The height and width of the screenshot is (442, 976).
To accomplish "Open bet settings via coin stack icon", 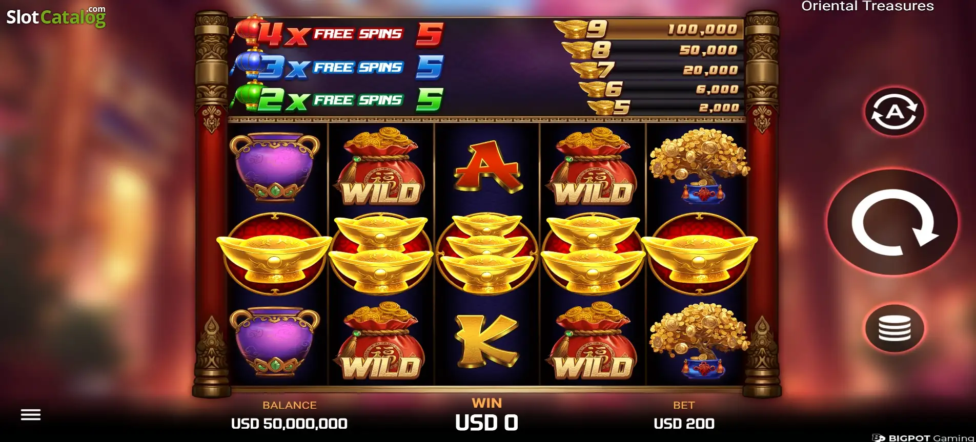I will coord(894,328).
